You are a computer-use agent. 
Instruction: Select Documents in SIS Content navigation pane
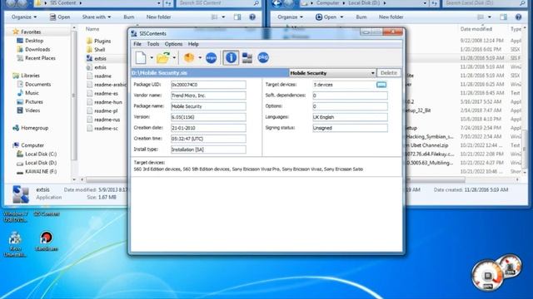point(37,85)
